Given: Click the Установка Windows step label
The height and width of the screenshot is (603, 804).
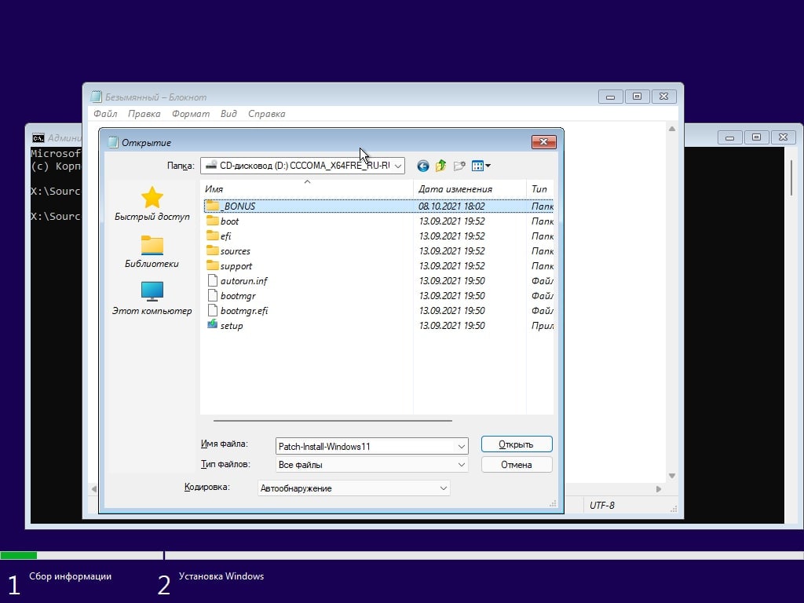Looking at the screenshot, I should point(221,576).
